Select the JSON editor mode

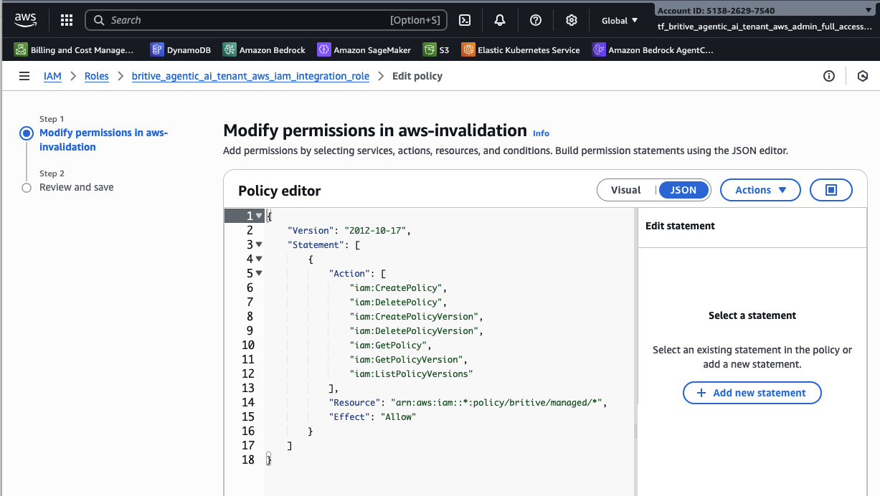(683, 190)
